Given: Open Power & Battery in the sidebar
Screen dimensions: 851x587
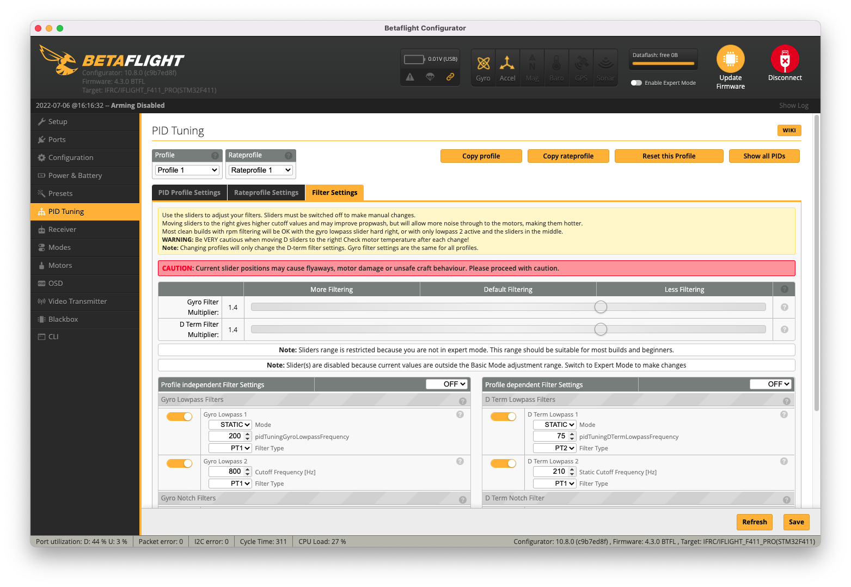Looking at the screenshot, I should pyautogui.click(x=85, y=176).
